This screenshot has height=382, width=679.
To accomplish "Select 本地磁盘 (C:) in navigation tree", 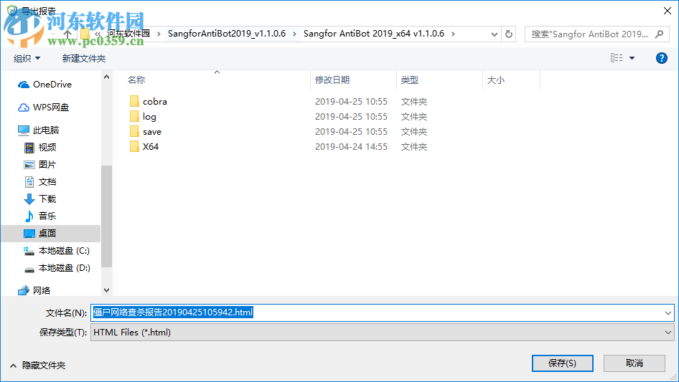I will tap(64, 251).
